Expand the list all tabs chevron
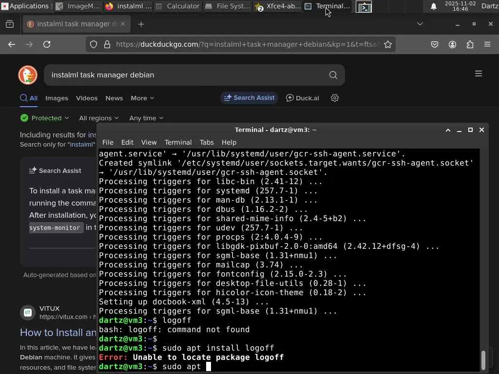 (x=420, y=24)
